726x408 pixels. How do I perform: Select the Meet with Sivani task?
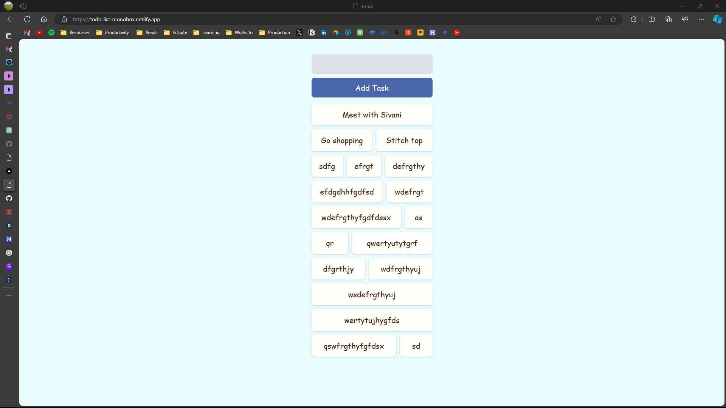(372, 115)
